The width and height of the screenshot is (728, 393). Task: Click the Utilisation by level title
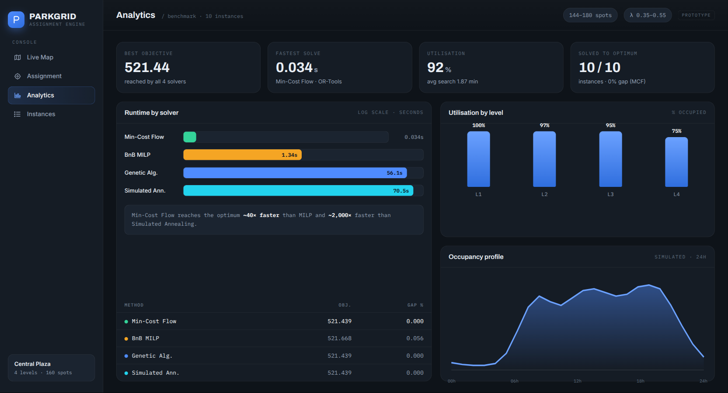tap(476, 113)
